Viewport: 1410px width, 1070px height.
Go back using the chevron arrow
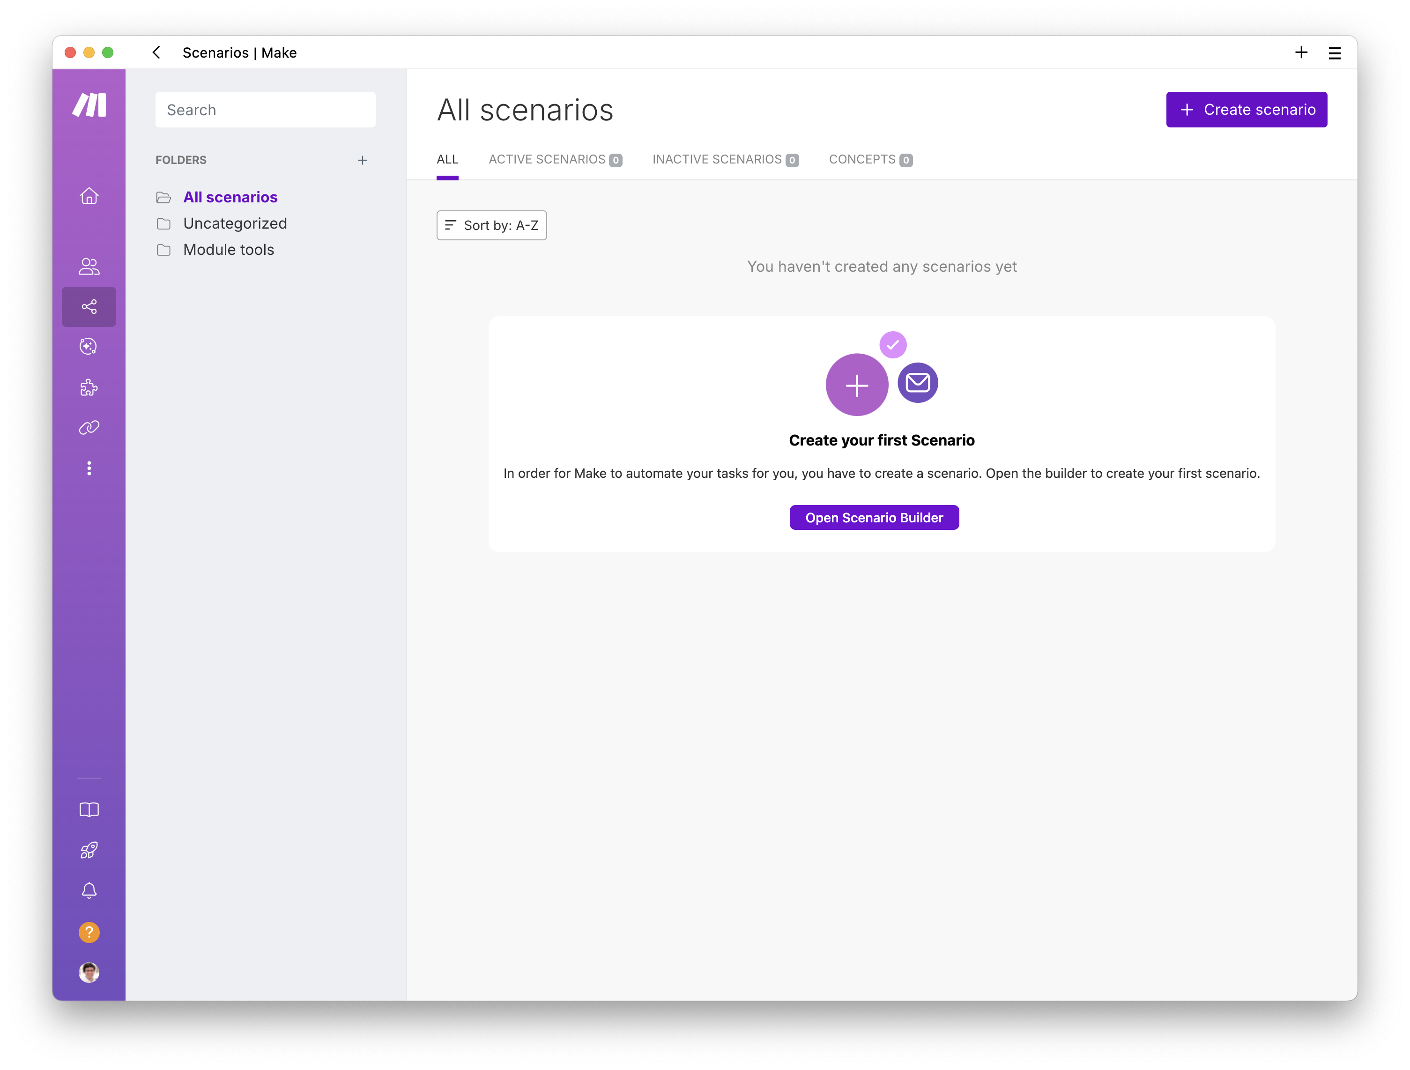(x=156, y=53)
